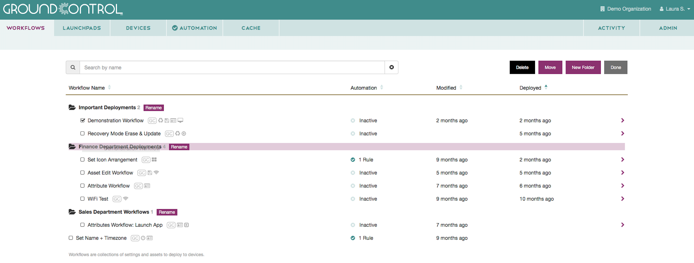The image size is (694, 263).
Task: Click the up-arrow circle icon beside Recovery Mode Erase & Update
Action: (184, 133)
